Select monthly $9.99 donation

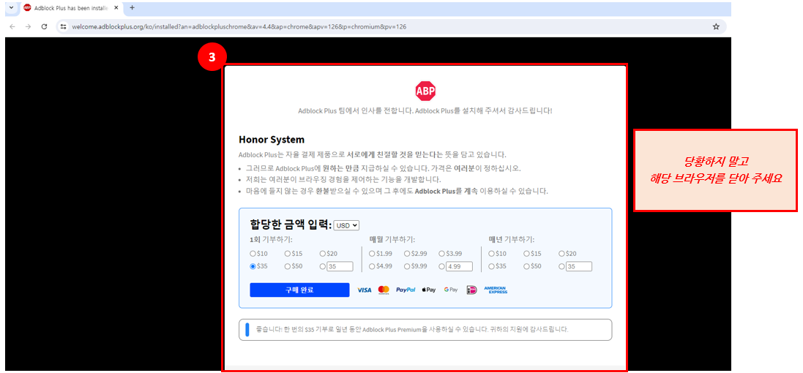pyautogui.click(x=406, y=266)
